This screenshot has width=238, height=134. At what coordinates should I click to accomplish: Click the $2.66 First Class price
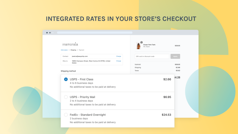click(x=167, y=79)
